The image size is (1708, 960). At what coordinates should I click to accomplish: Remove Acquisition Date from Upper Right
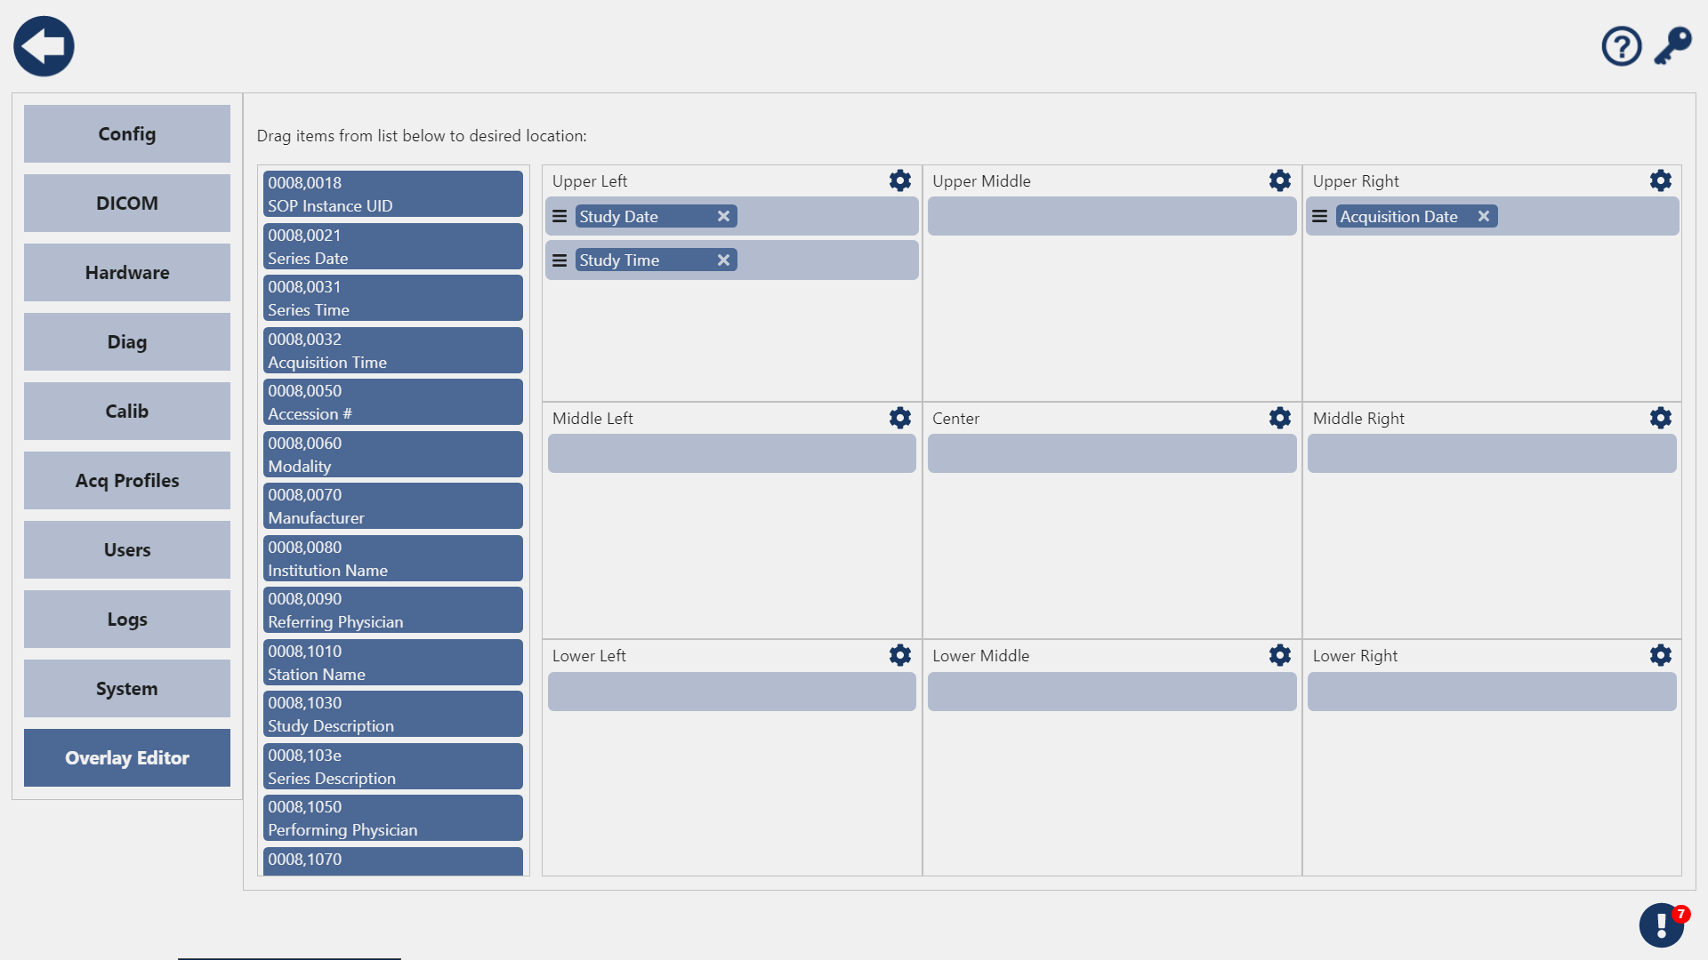click(1483, 216)
